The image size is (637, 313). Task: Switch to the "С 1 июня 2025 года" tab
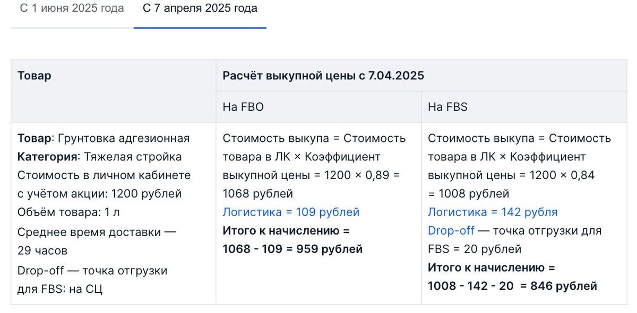point(71,8)
